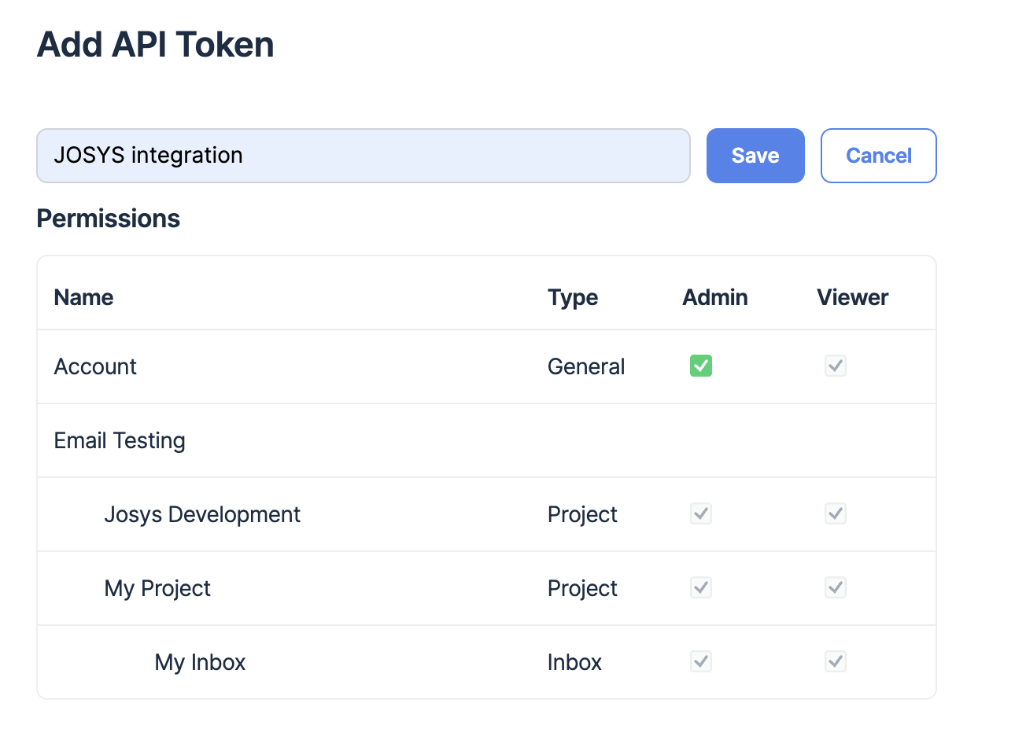The height and width of the screenshot is (747, 1026).
Task: Select the Josys Development project row
Action: (x=202, y=514)
